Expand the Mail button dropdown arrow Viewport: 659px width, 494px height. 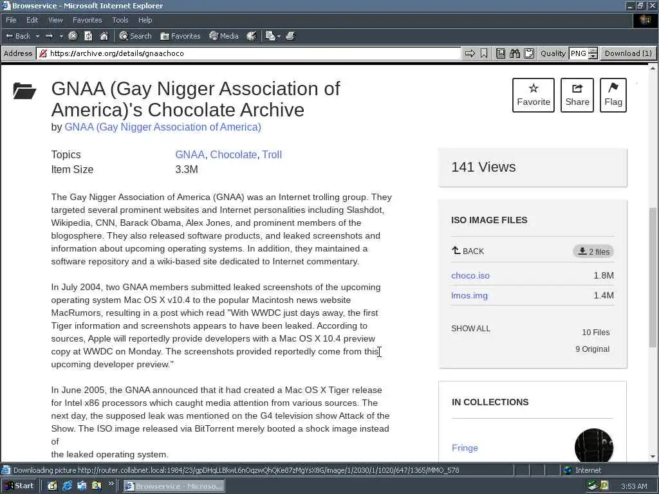pyautogui.click(x=279, y=37)
